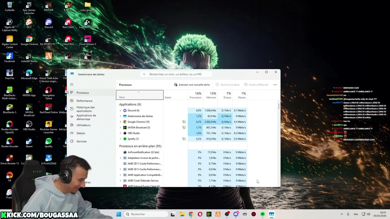The image size is (390, 219).
Task: Select the OBS Studio process row
Action: (182, 133)
